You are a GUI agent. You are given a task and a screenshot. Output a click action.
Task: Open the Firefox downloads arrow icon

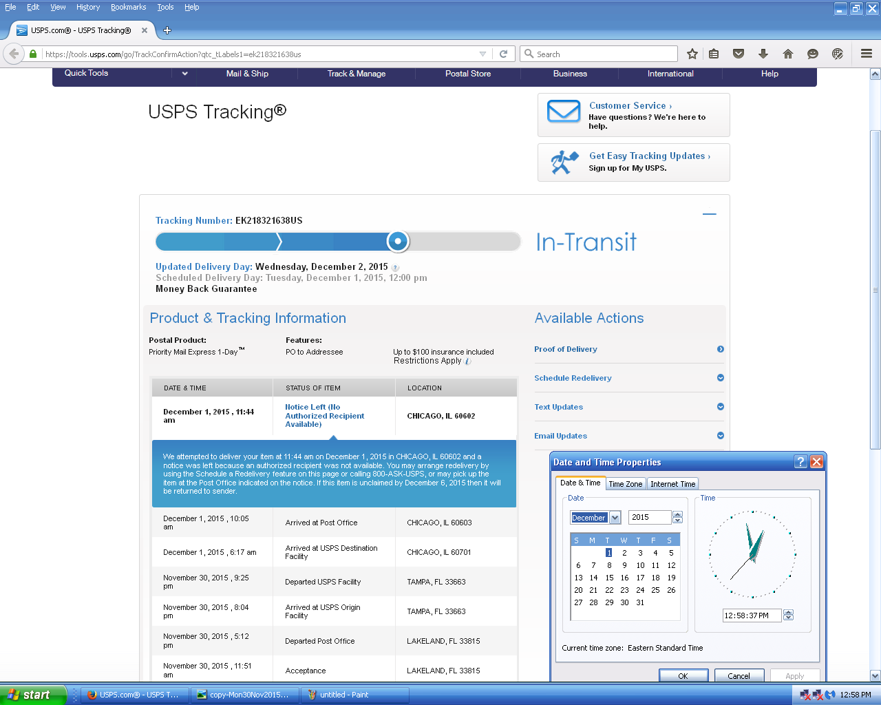763,54
